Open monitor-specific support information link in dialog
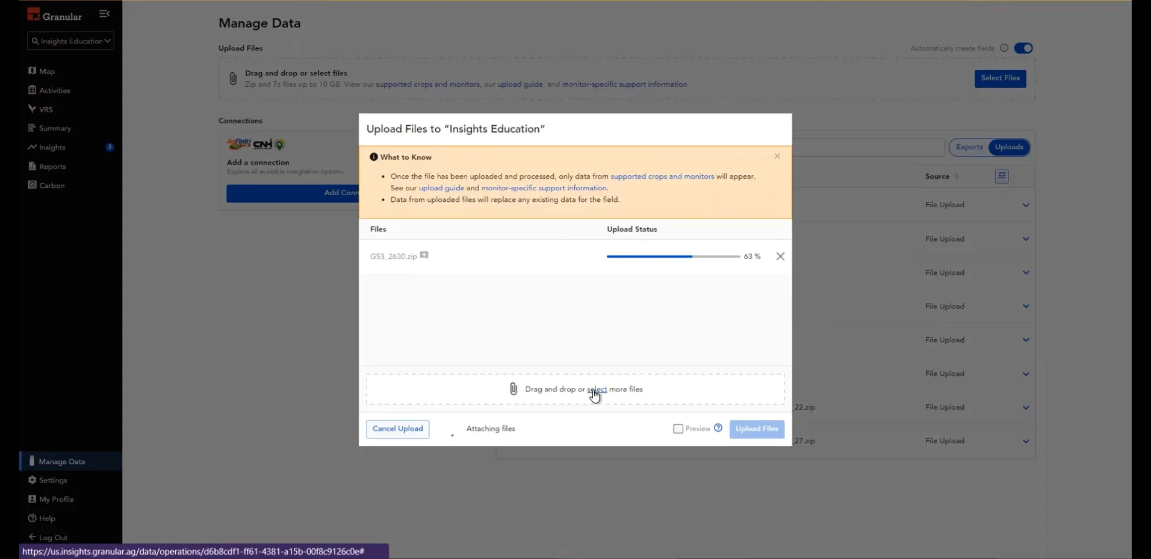 coord(544,188)
